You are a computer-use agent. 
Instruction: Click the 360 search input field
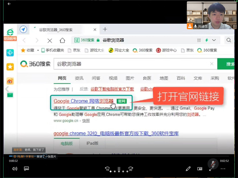[x=135, y=64]
